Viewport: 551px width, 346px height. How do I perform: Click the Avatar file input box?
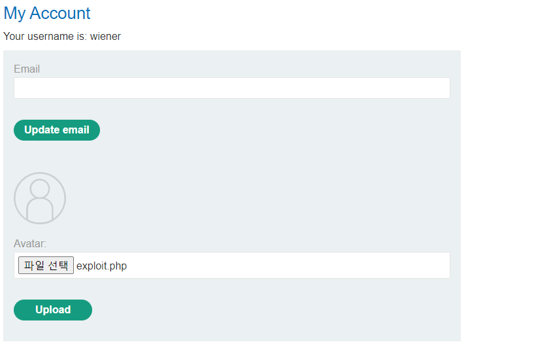coord(231,265)
